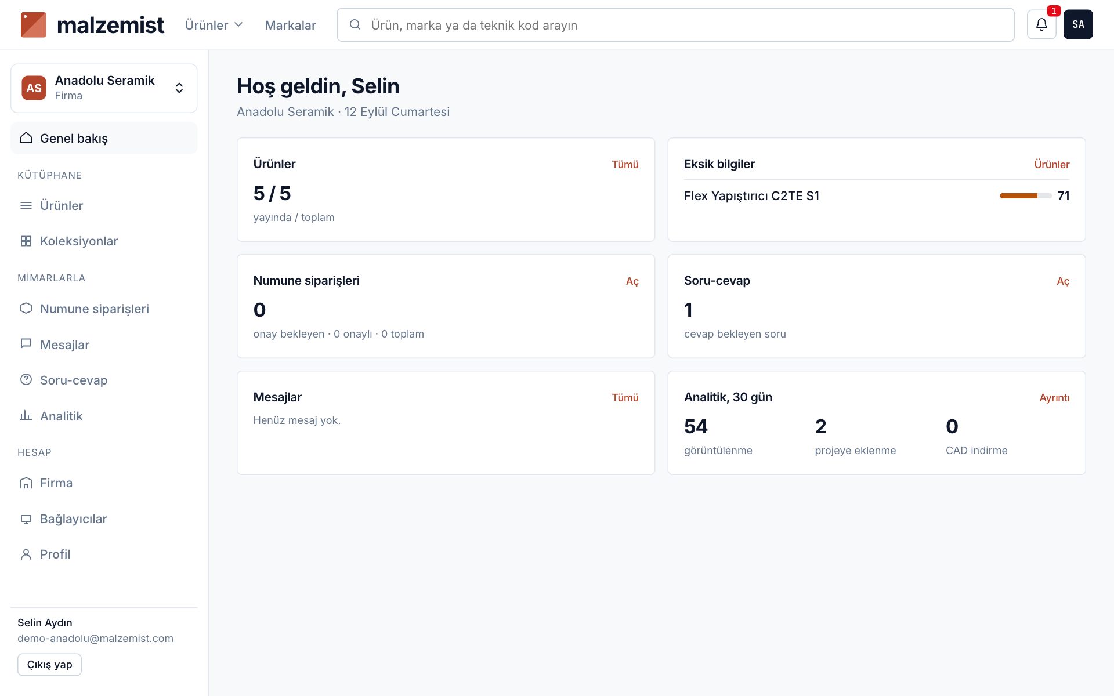Click the Genel bakış home icon
Viewport: 1114px width, 696px height.
click(26, 138)
